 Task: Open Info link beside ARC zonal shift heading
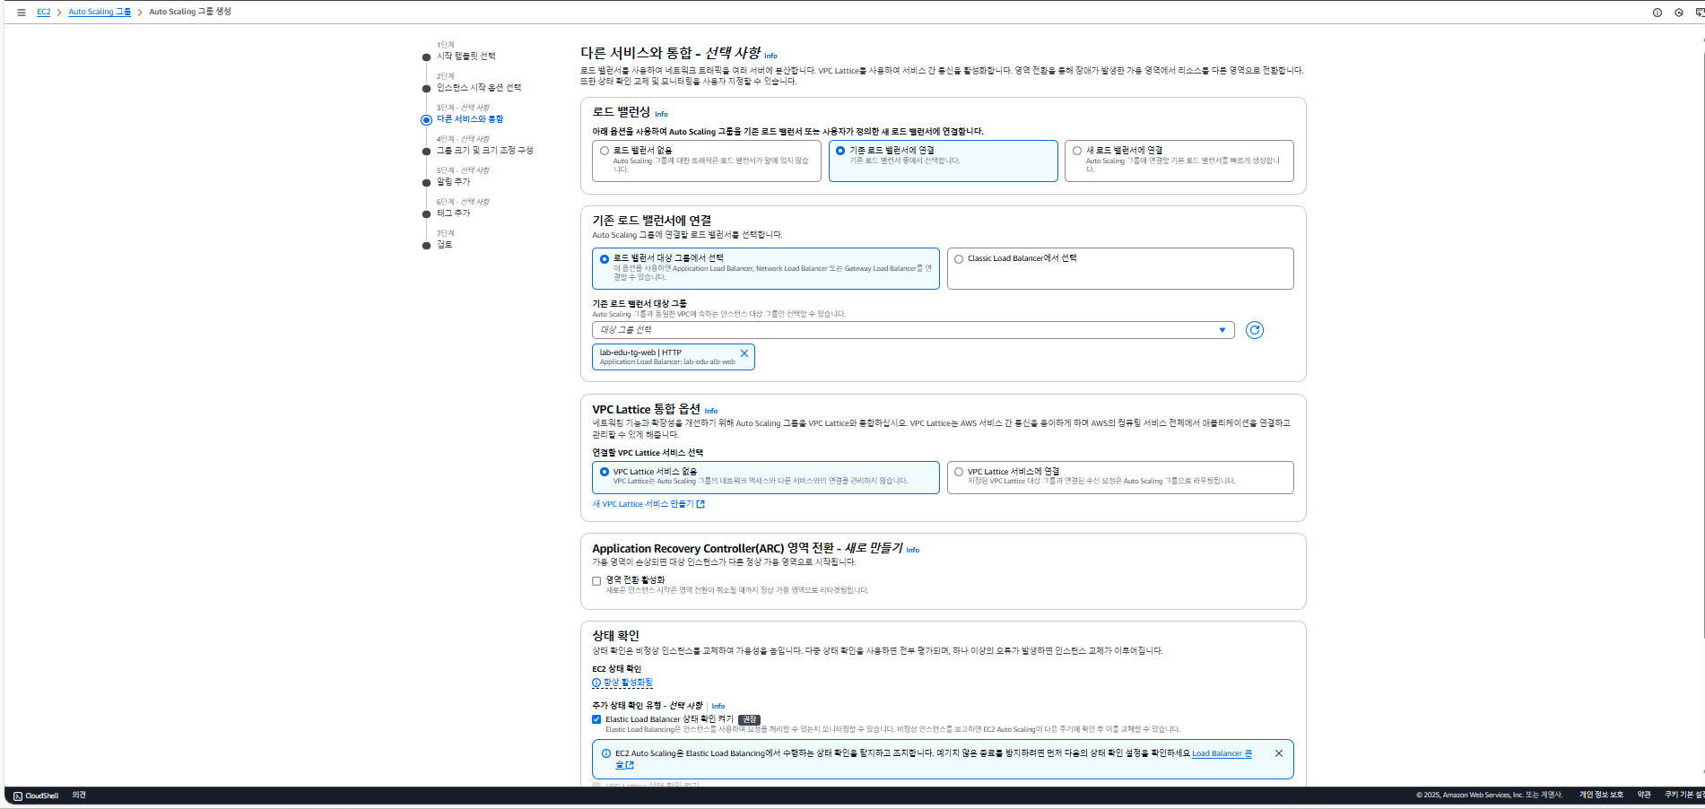coord(912,550)
